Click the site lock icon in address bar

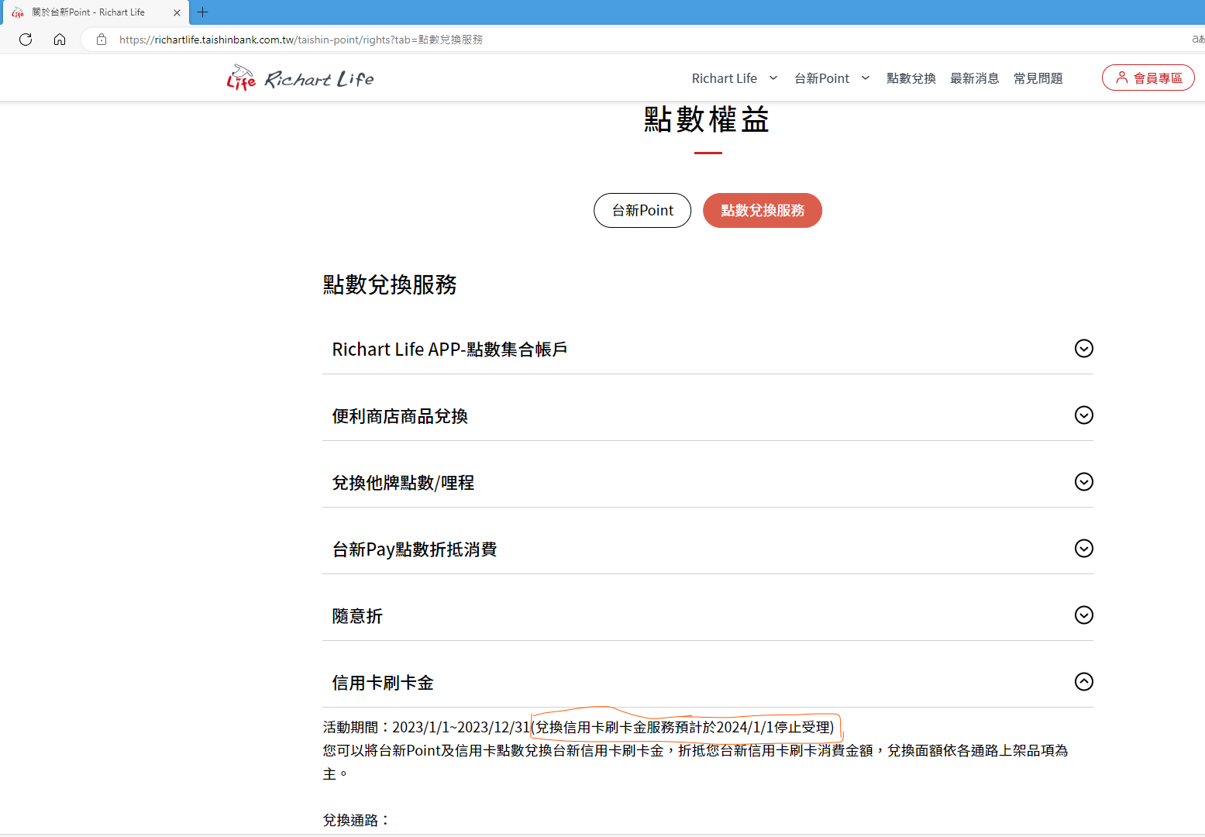[102, 40]
